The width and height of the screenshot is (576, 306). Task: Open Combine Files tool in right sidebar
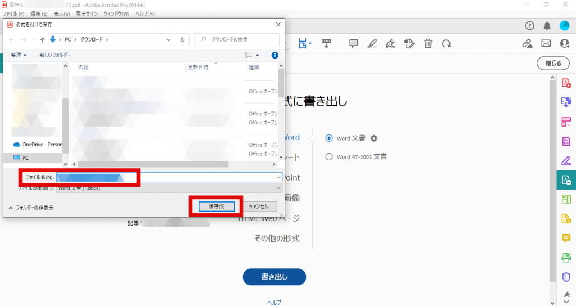(566, 102)
